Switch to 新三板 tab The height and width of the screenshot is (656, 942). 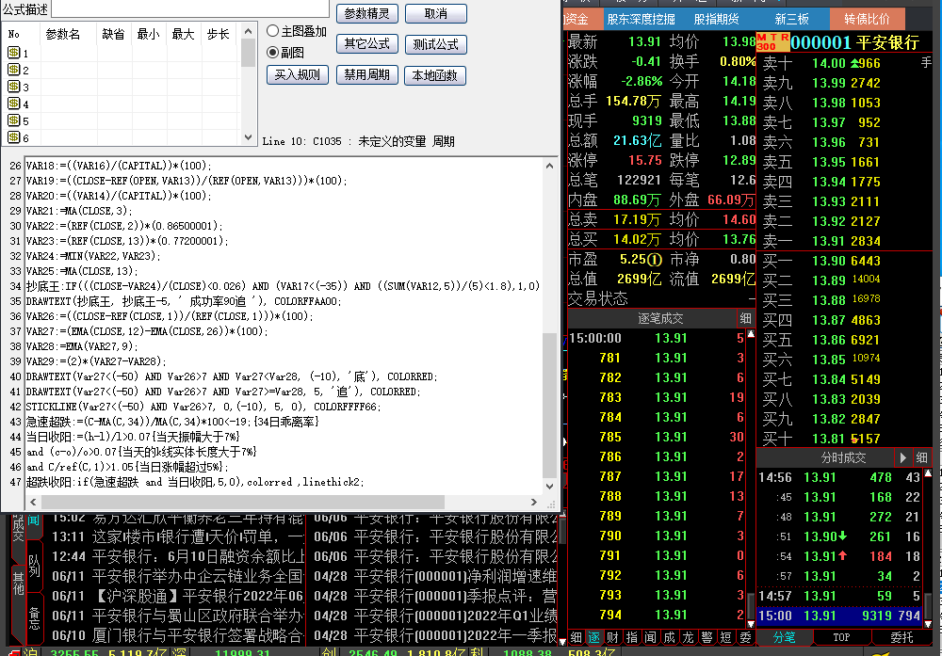point(792,19)
